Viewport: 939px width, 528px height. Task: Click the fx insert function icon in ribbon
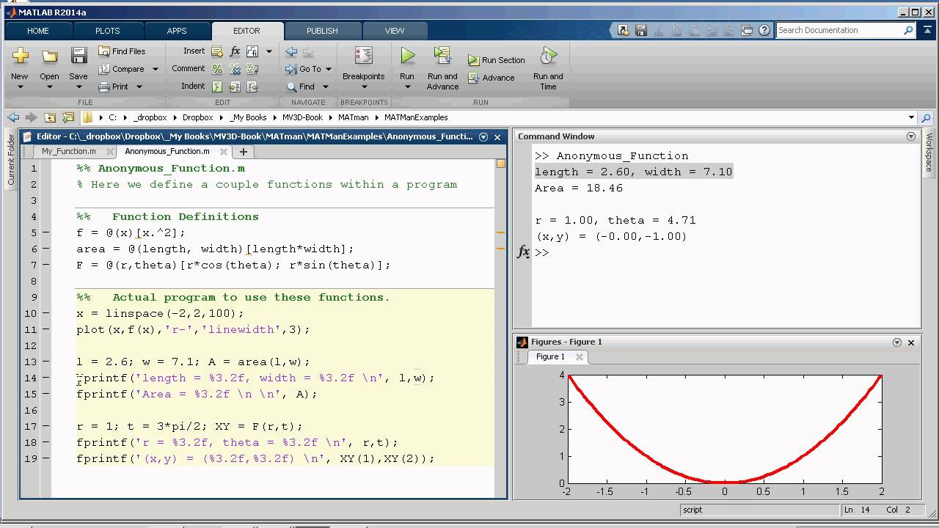click(235, 51)
